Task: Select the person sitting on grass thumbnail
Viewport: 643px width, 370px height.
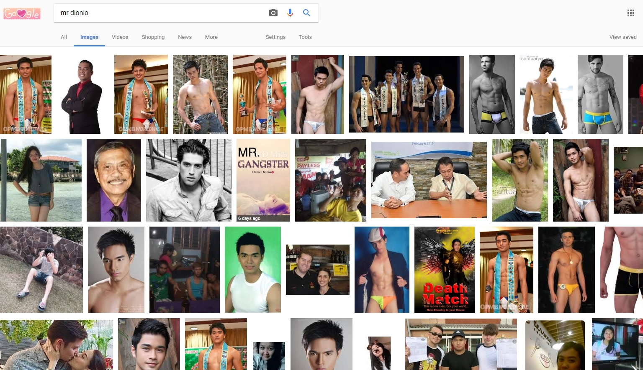Action: 41,270
